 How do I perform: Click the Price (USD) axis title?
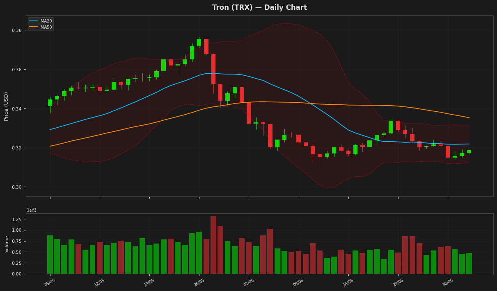click(x=6, y=106)
